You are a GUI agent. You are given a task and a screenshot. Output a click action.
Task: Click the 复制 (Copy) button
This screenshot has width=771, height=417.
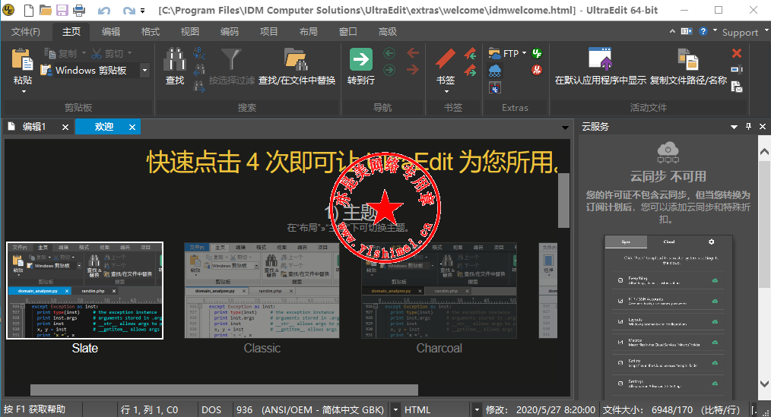(x=62, y=53)
